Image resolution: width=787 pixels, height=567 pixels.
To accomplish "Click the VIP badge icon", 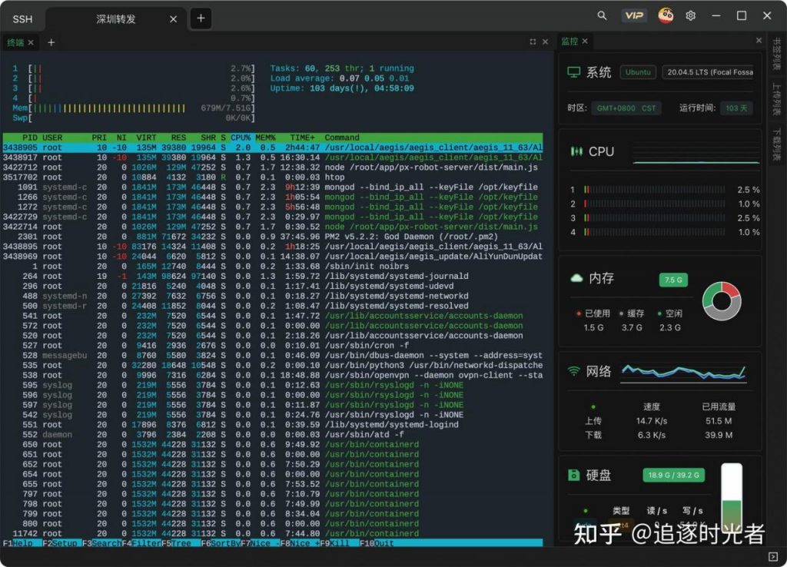I will [x=634, y=15].
